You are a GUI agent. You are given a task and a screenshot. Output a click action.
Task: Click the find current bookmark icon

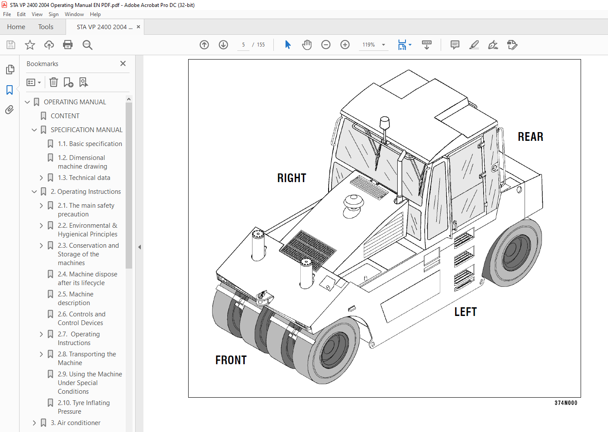click(x=83, y=82)
